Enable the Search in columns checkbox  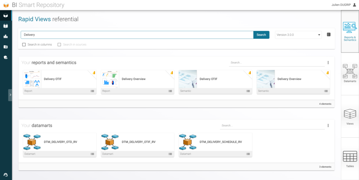[x=24, y=45]
